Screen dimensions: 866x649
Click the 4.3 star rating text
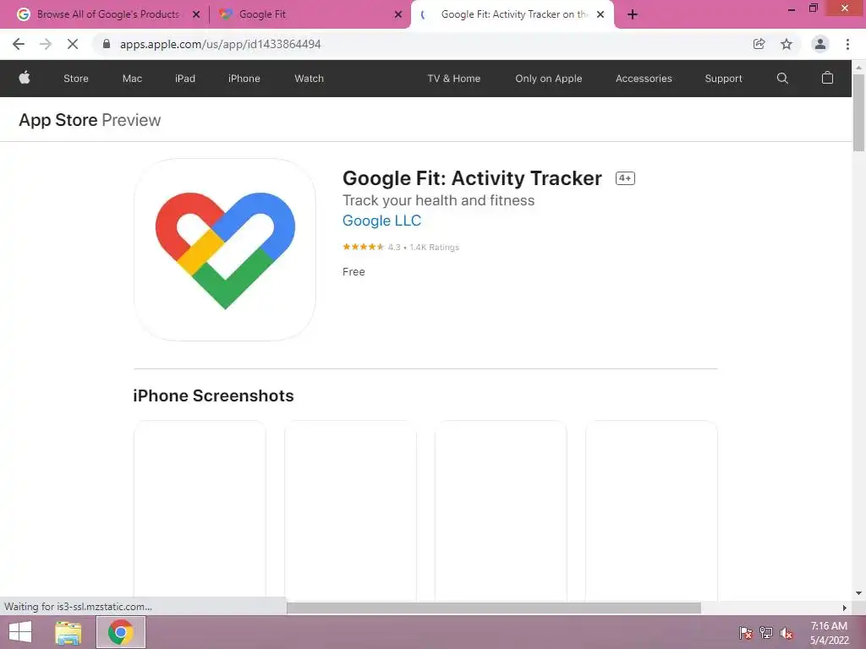(x=394, y=248)
